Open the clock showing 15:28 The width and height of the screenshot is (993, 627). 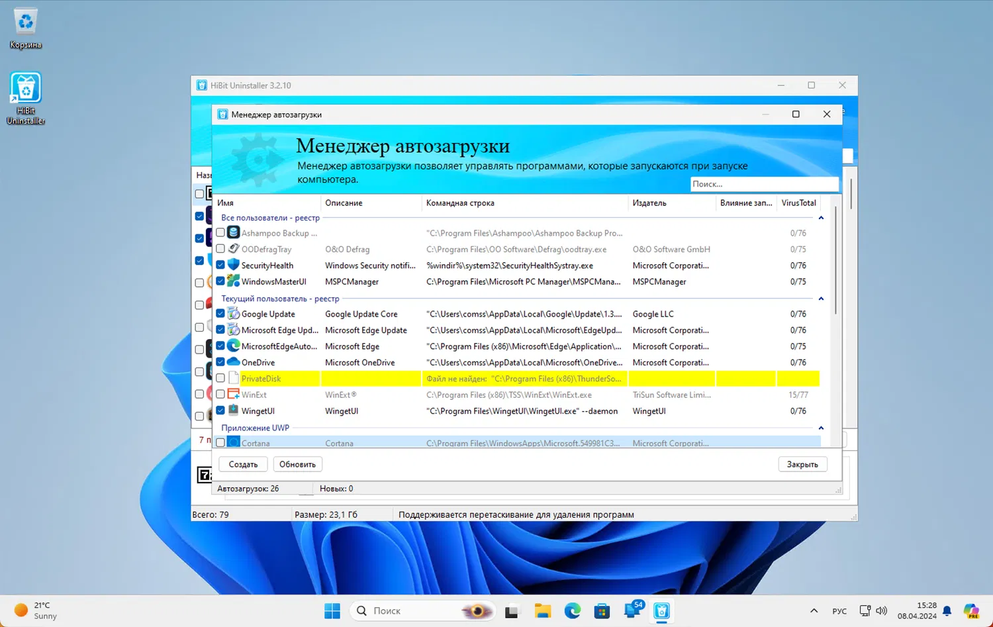pos(917,610)
